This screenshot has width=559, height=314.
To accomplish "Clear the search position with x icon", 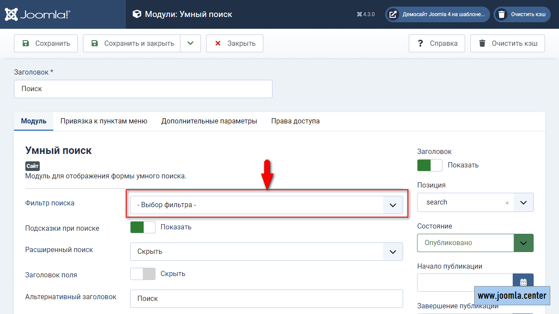I will 507,203.
